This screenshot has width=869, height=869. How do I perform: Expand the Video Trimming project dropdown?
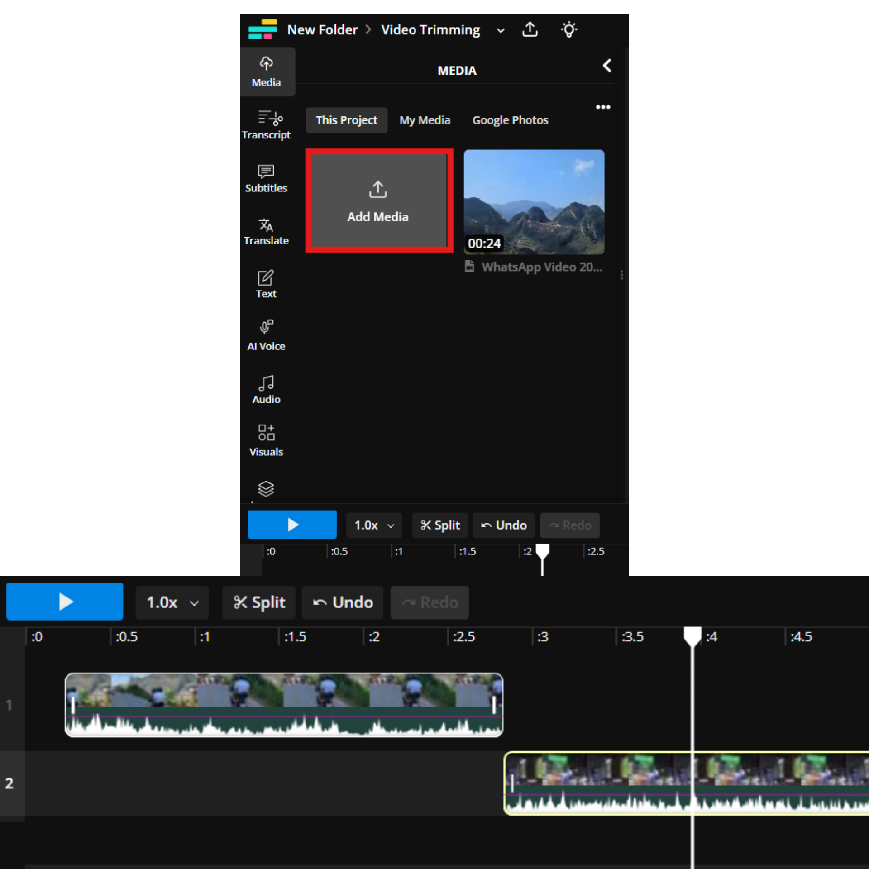coord(501,31)
